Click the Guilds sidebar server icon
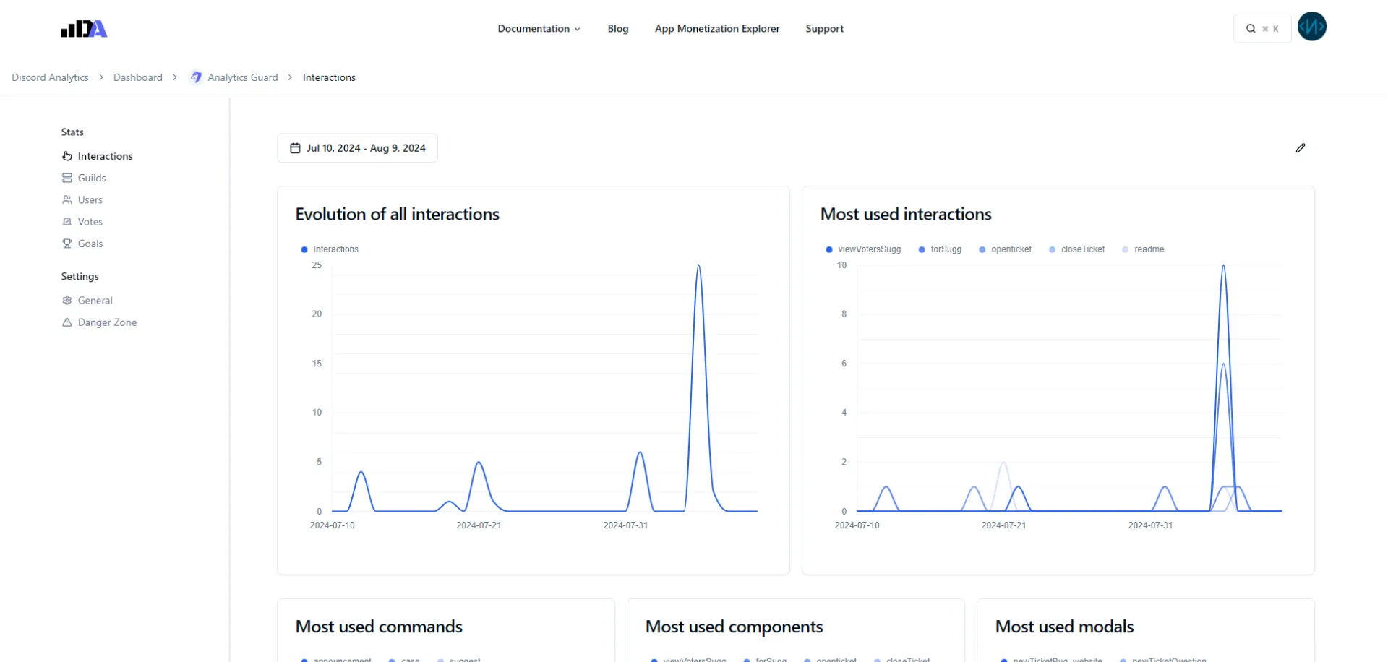The image size is (1388, 662). 67,178
